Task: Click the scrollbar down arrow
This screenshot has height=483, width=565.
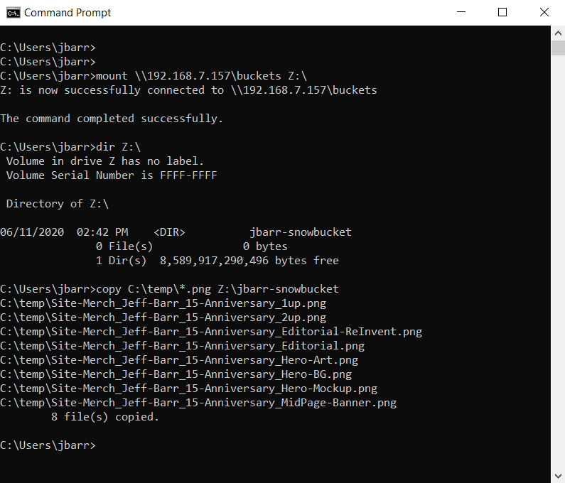Action: 558,476
